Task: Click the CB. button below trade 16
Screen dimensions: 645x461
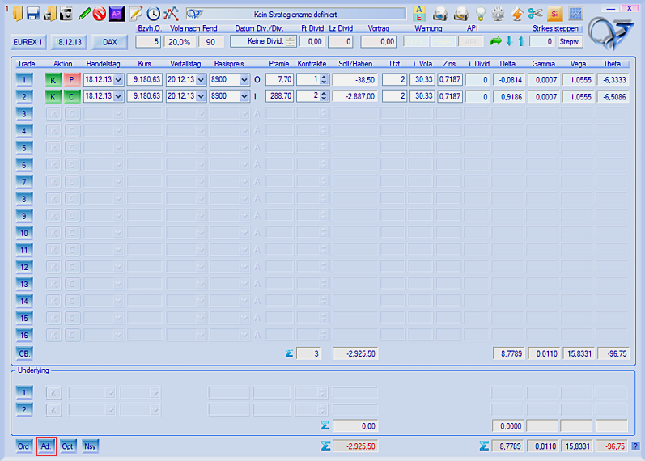Action: pos(24,353)
